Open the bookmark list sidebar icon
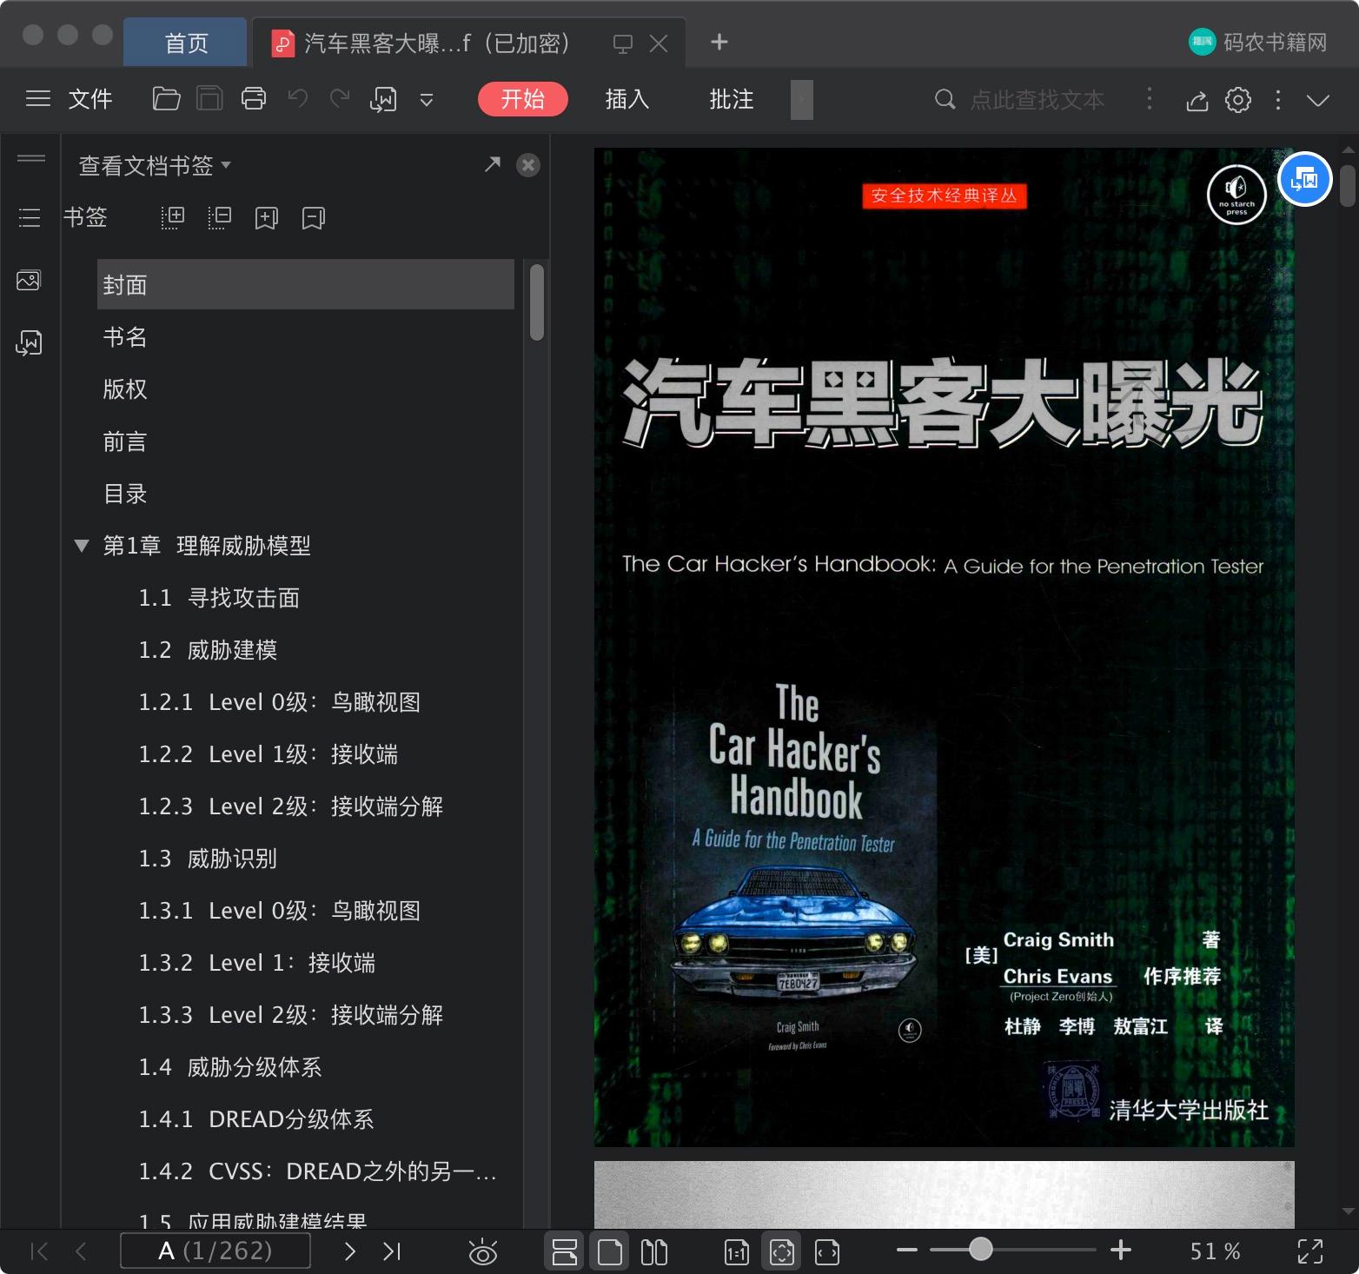Viewport: 1359px width, 1274px height. coord(30,217)
